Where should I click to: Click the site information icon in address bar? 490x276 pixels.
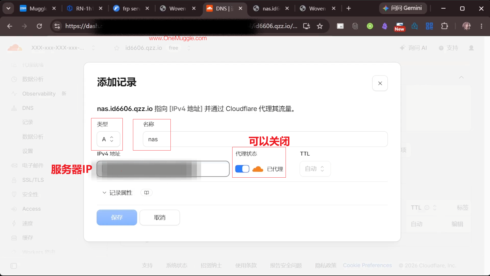pos(57,26)
